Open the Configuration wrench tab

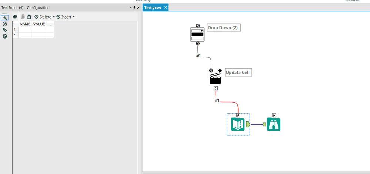tap(5, 18)
